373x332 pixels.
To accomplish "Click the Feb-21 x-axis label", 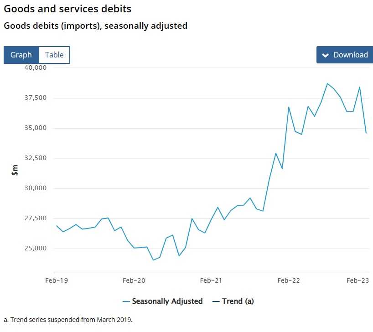I will 211,280.
